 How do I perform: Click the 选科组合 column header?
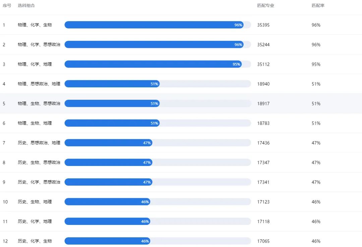(x=26, y=6)
